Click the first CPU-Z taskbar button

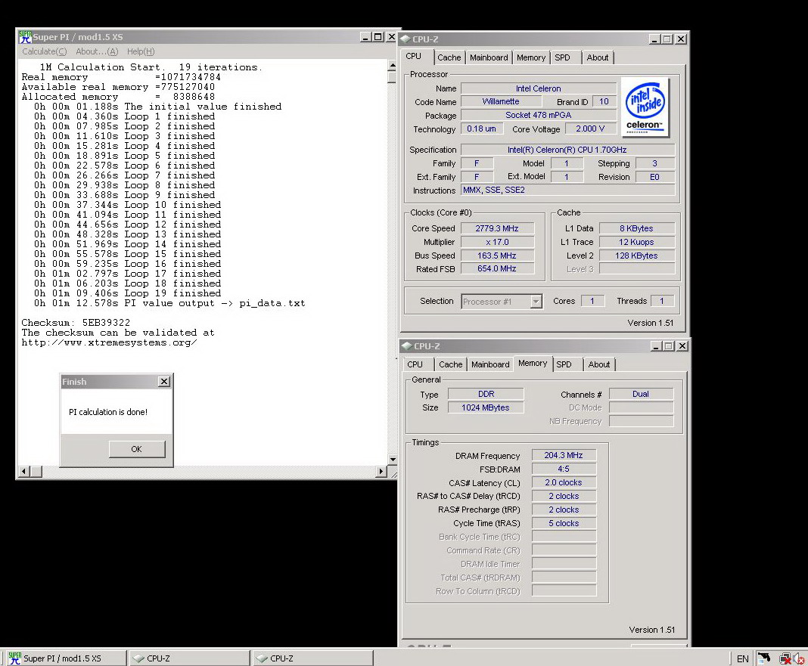(x=189, y=658)
